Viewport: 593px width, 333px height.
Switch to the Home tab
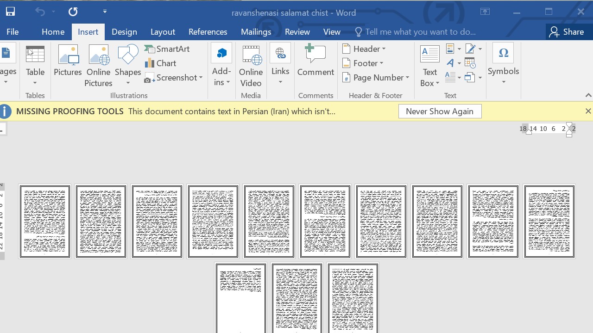53,32
